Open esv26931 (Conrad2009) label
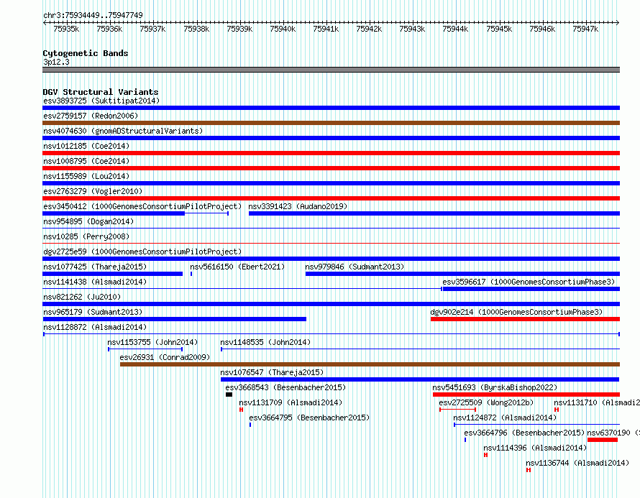The height and width of the screenshot is (498, 640). point(165,357)
